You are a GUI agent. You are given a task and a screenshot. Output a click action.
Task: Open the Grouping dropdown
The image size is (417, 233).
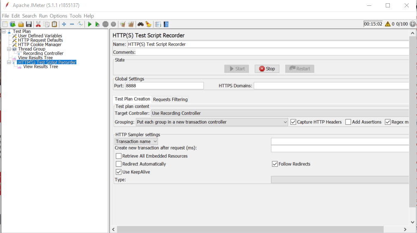click(x=212, y=122)
